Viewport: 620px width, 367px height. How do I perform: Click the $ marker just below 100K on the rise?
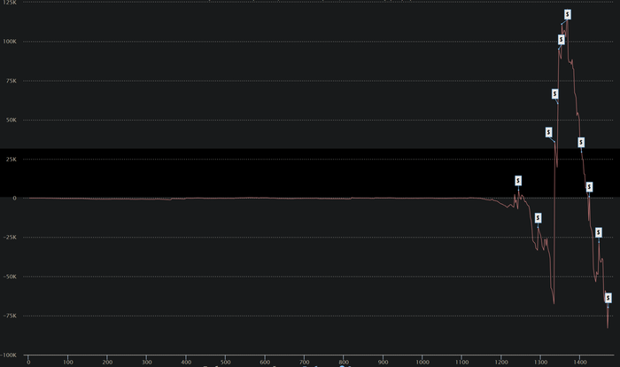click(x=561, y=40)
